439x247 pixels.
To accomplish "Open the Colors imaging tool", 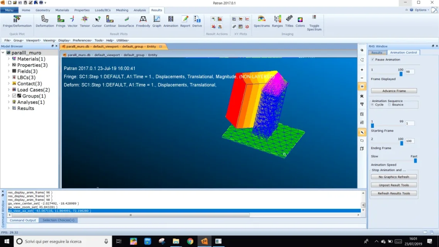I will [x=300, y=21].
